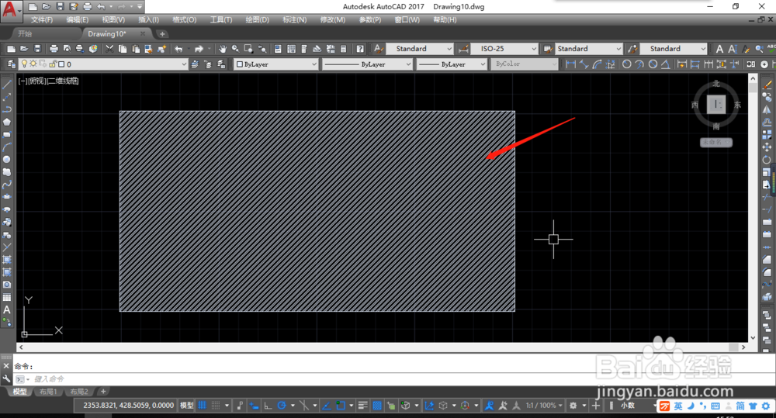Add a new layout with the plus button
The width and height of the screenshot is (776, 418).
(103, 392)
